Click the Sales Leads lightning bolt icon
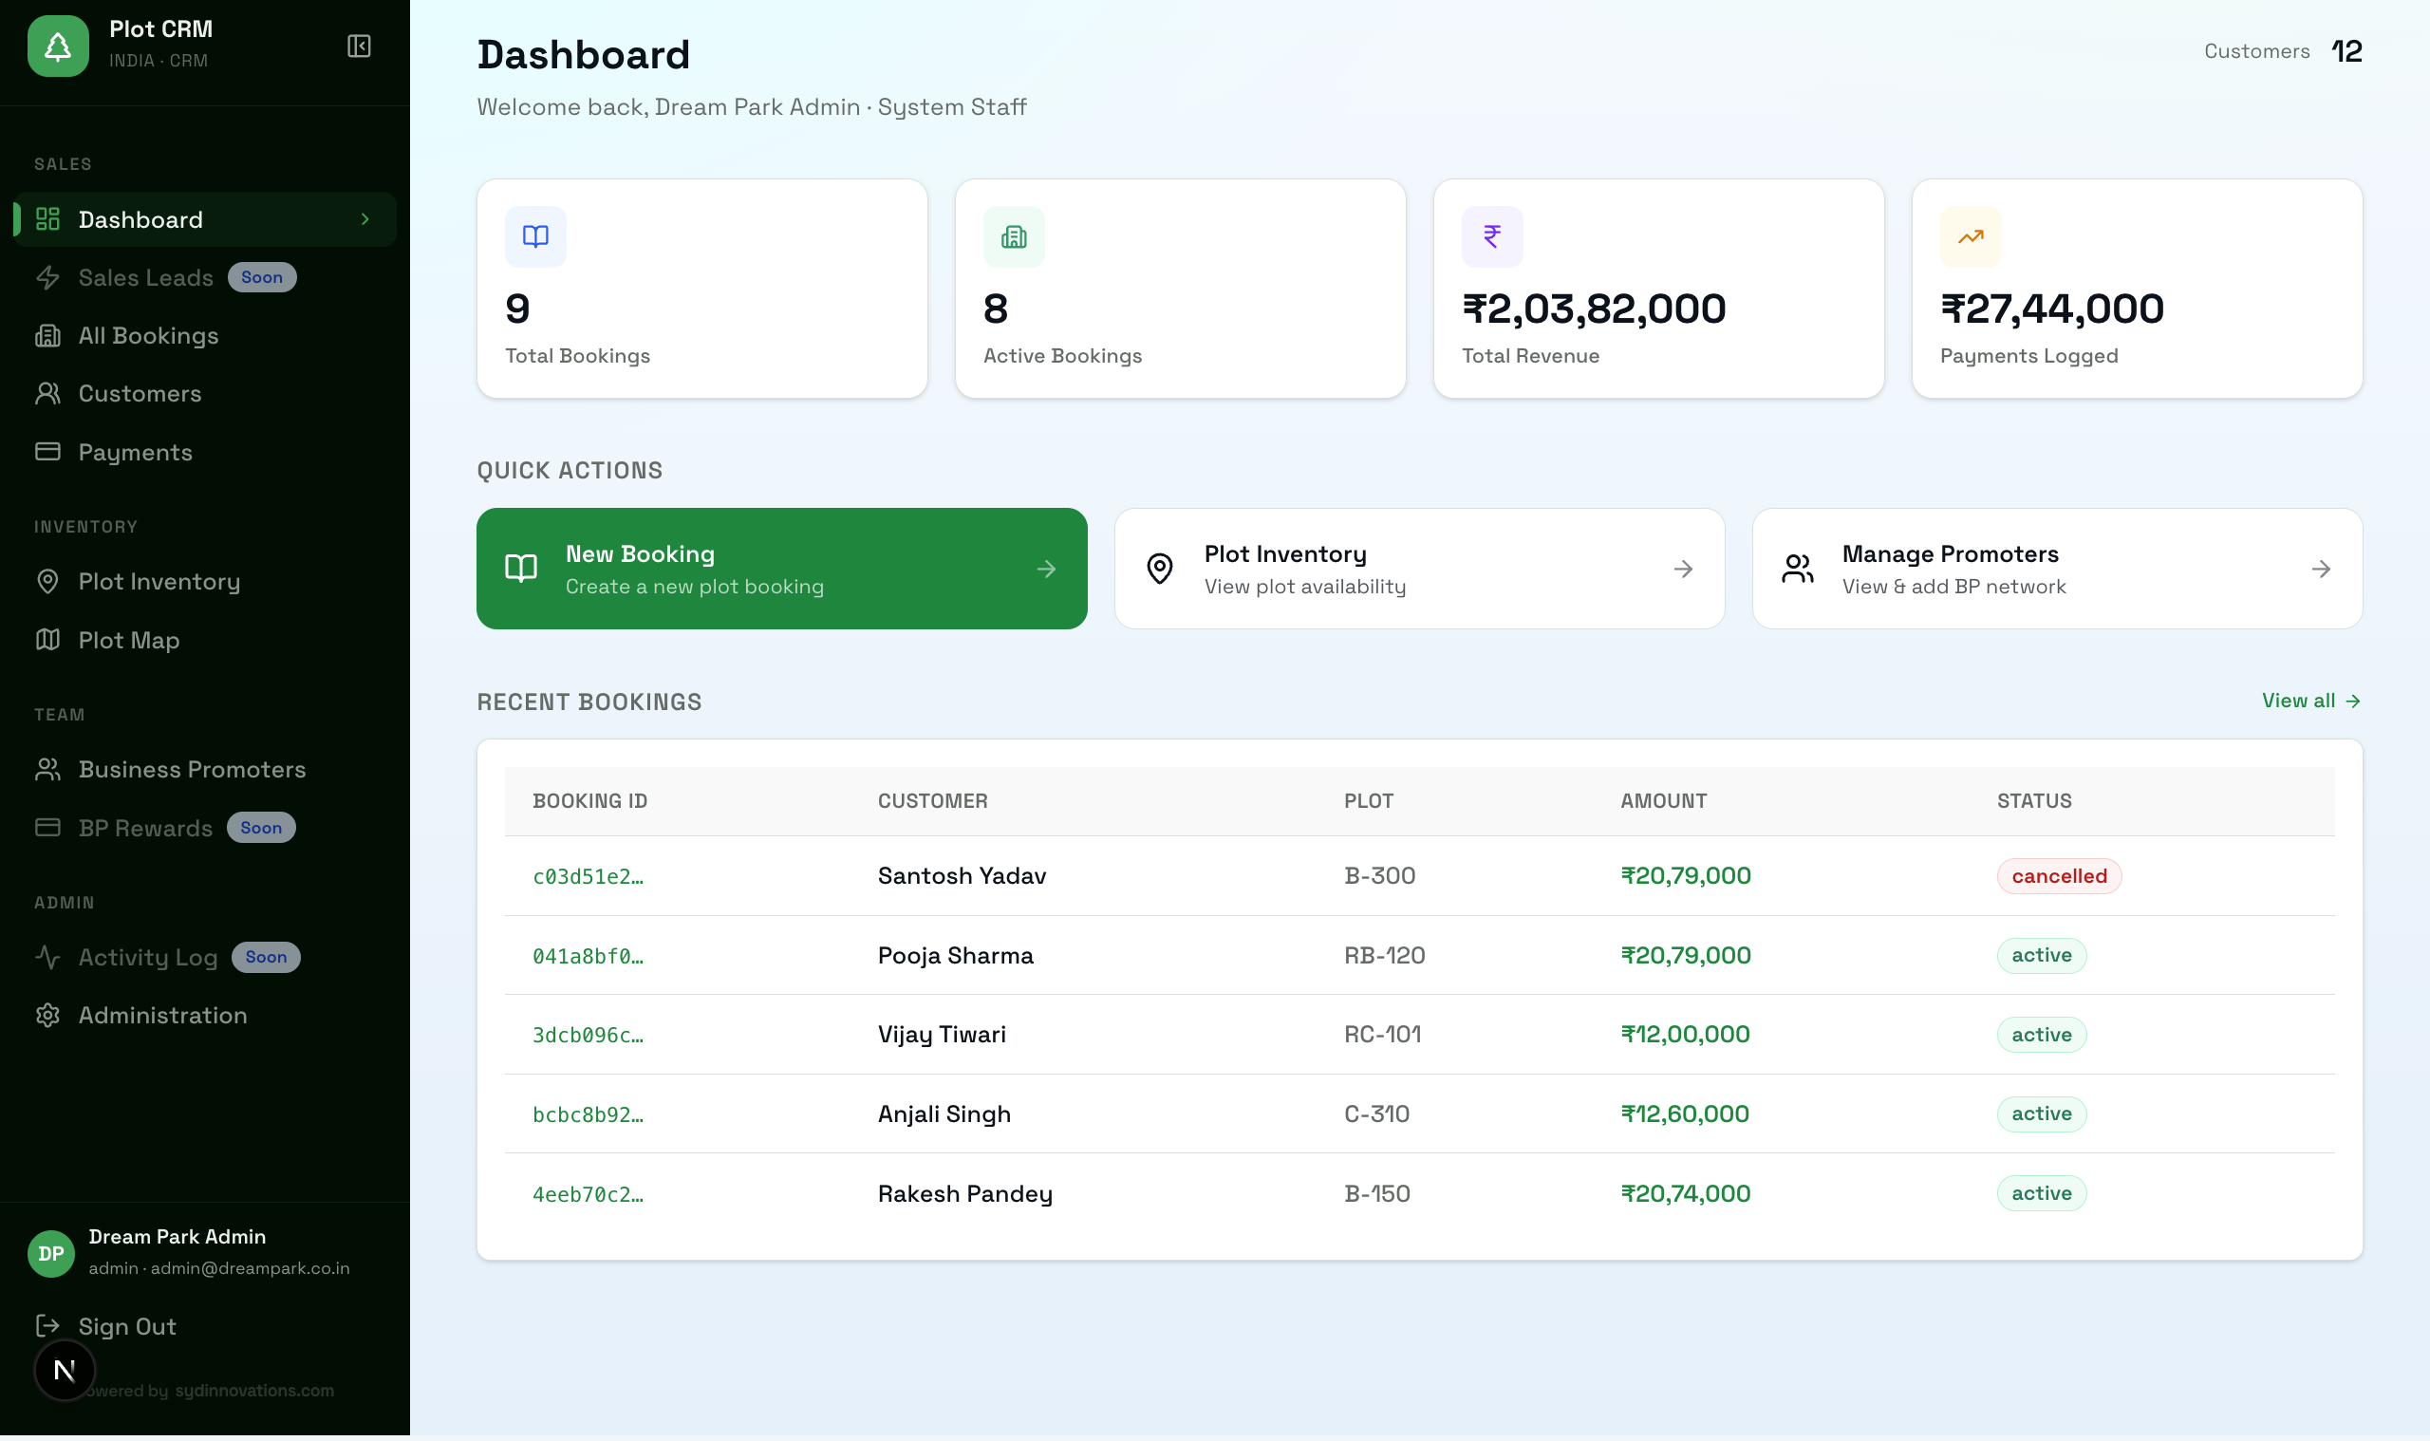 tap(47, 278)
